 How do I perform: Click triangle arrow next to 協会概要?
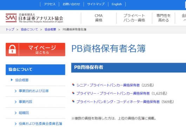pyautogui.click(x=12, y=80)
